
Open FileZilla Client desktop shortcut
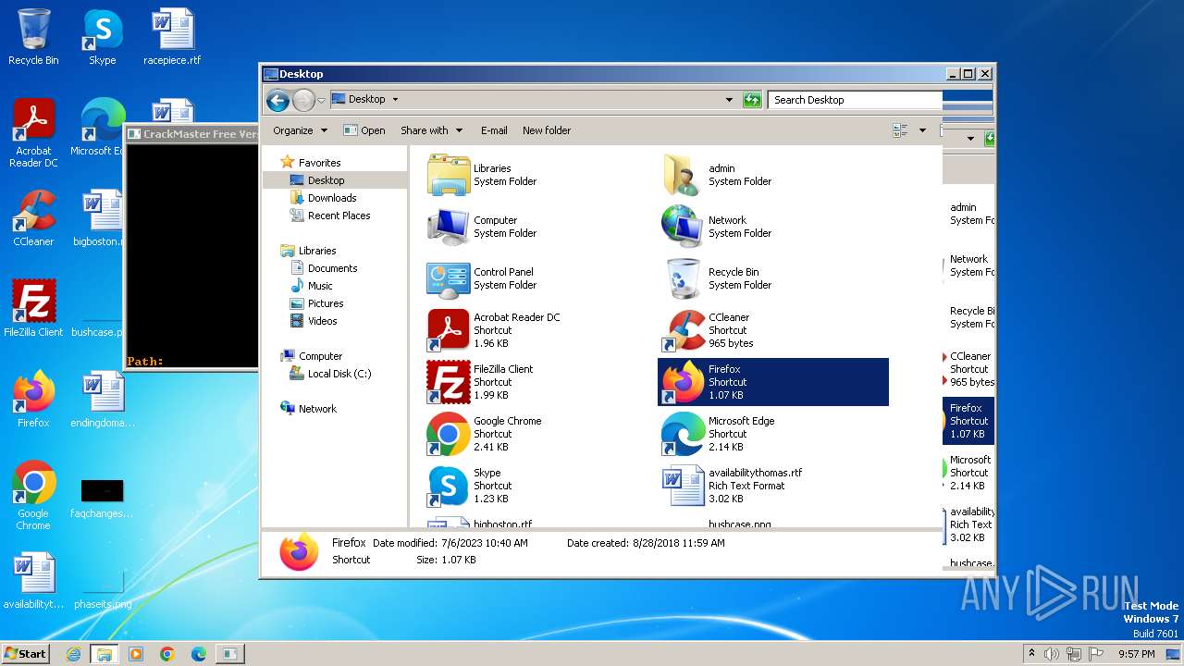point(33,309)
